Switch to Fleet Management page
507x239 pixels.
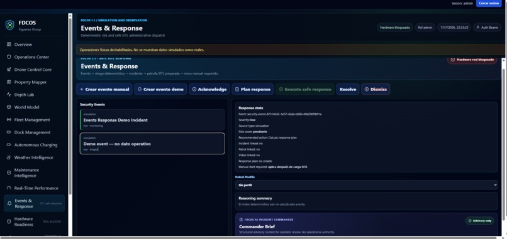click(x=34, y=120)
